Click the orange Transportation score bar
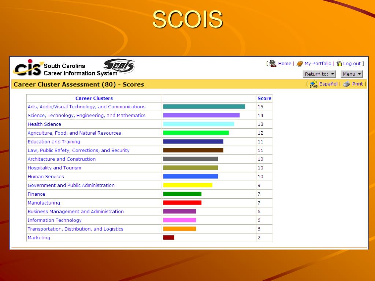Viewport: 375px width, 281px height. [179, 229]
